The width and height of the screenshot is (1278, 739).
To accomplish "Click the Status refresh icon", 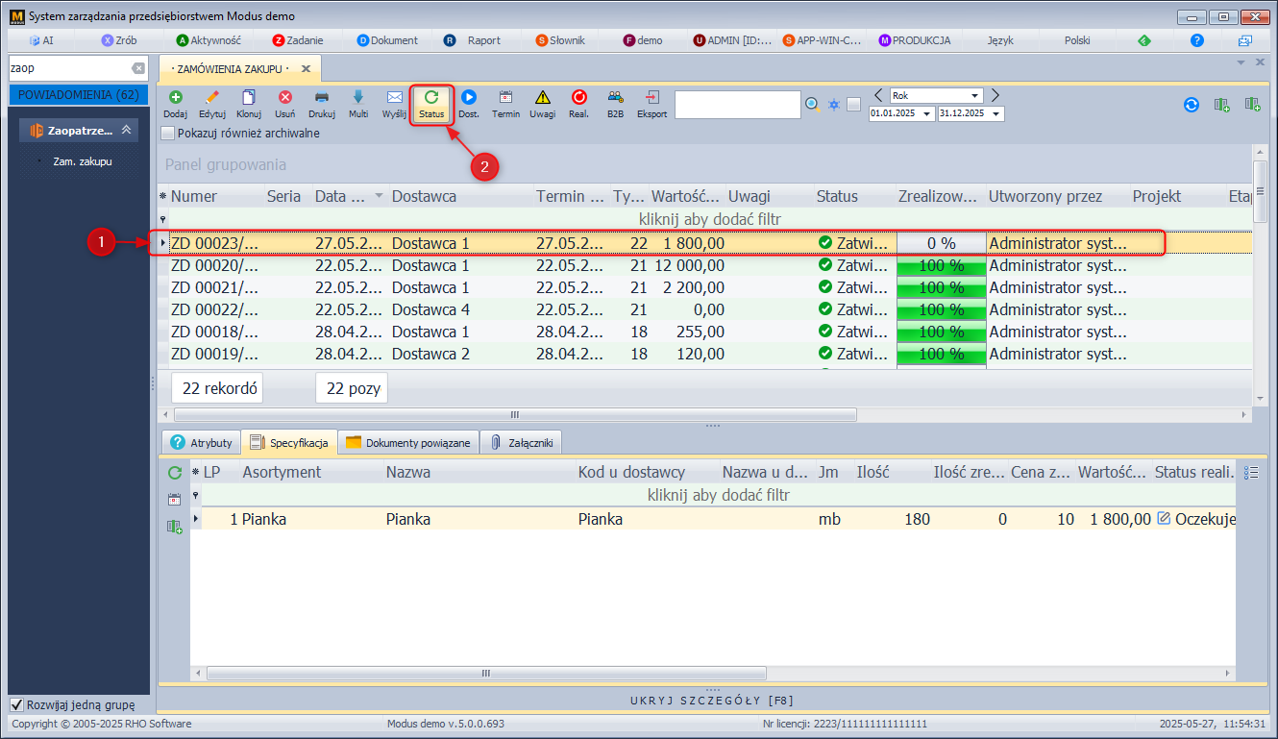I will pyautogui.click(x=431, y=98).
